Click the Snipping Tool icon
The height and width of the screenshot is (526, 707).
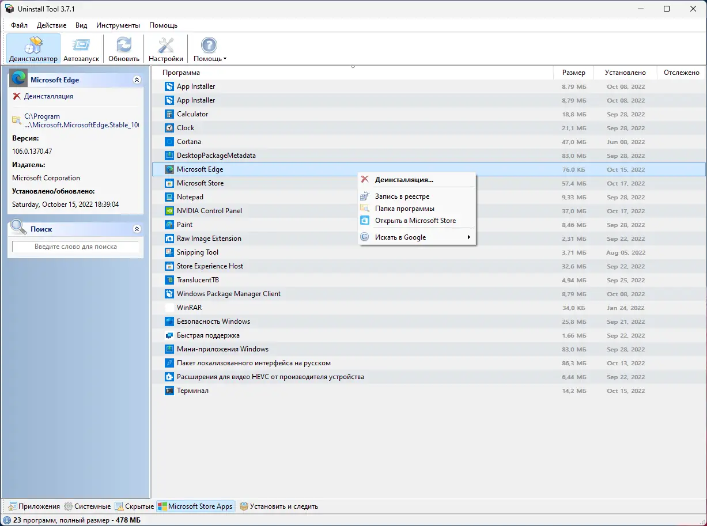[x=169, y=252]
